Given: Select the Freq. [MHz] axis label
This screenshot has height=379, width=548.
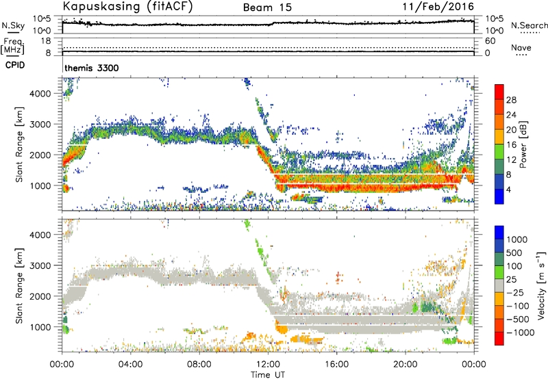Looking at the screenshot, I should pos(12,46).
